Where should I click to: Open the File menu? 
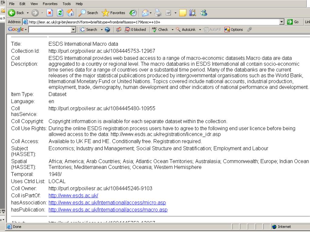tap(12, 4)
